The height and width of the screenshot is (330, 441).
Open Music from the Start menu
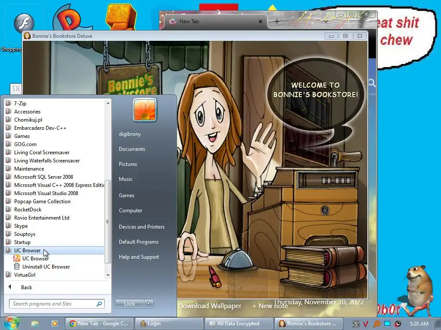tap(125, 179)
